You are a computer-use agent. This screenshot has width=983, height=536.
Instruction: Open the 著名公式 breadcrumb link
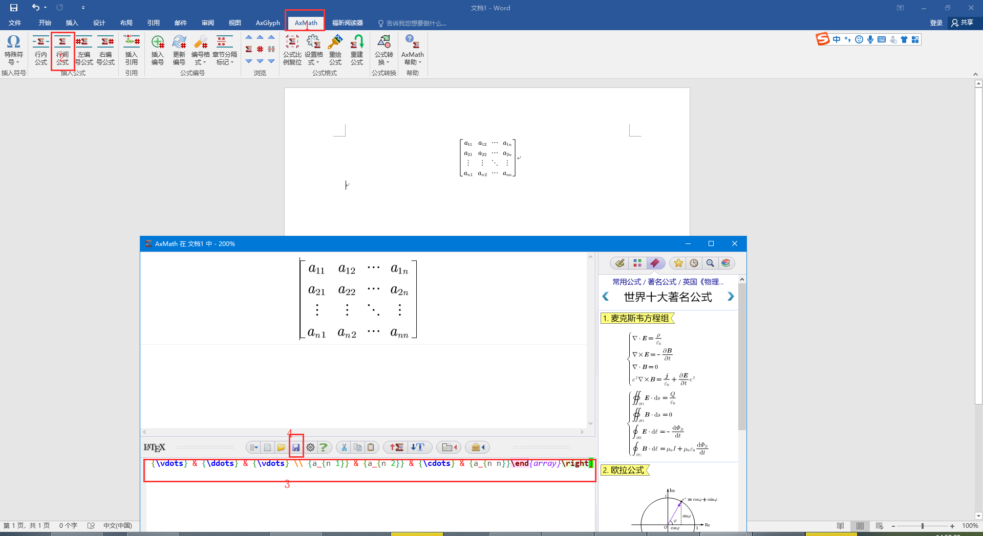point(661,282)
